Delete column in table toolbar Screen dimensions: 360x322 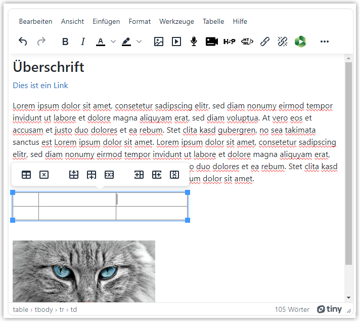pos(174,175)
